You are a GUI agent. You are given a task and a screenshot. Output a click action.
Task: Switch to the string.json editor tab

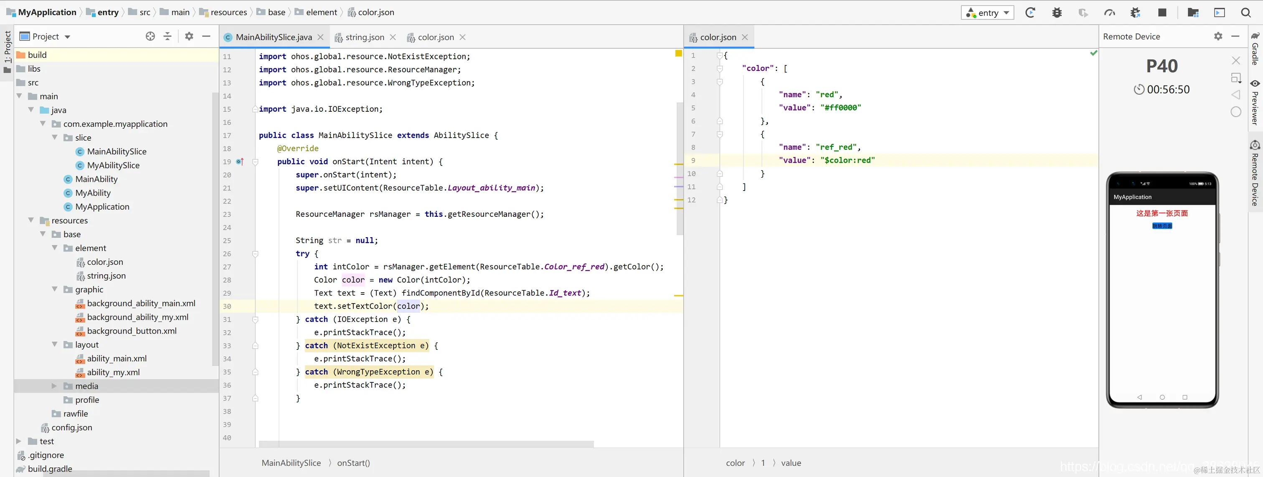point(364,37)
